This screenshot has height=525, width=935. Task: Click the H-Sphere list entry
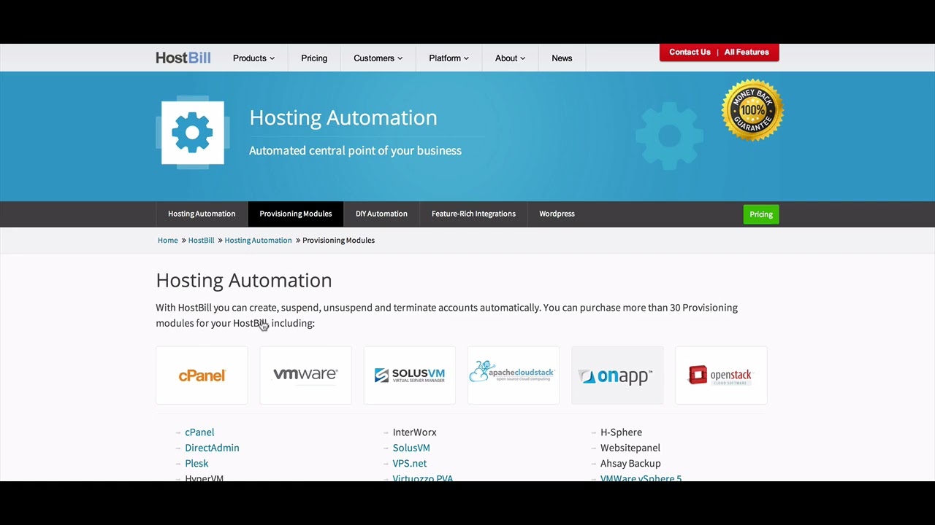tap(621, 432)
